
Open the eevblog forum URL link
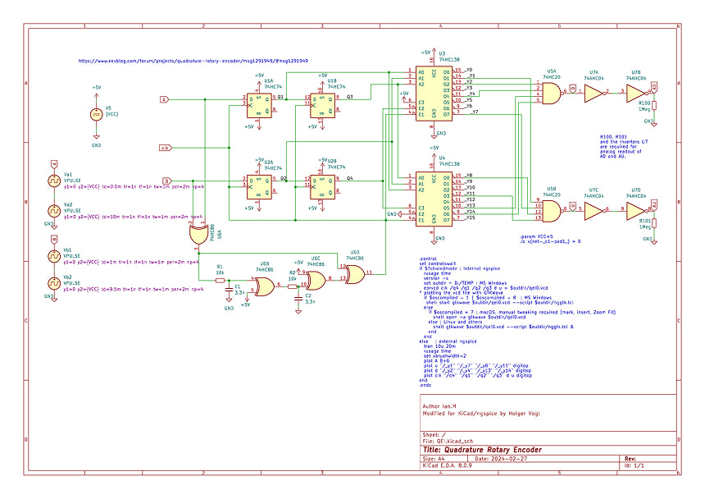coord(193,61)
